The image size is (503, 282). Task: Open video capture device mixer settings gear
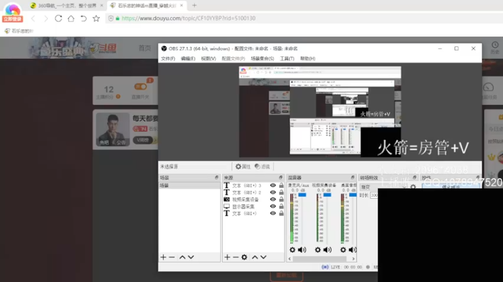tap(318, 249)
